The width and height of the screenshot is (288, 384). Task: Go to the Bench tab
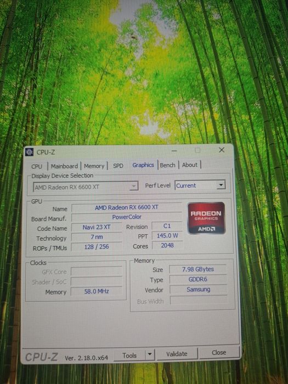point(167,165)
